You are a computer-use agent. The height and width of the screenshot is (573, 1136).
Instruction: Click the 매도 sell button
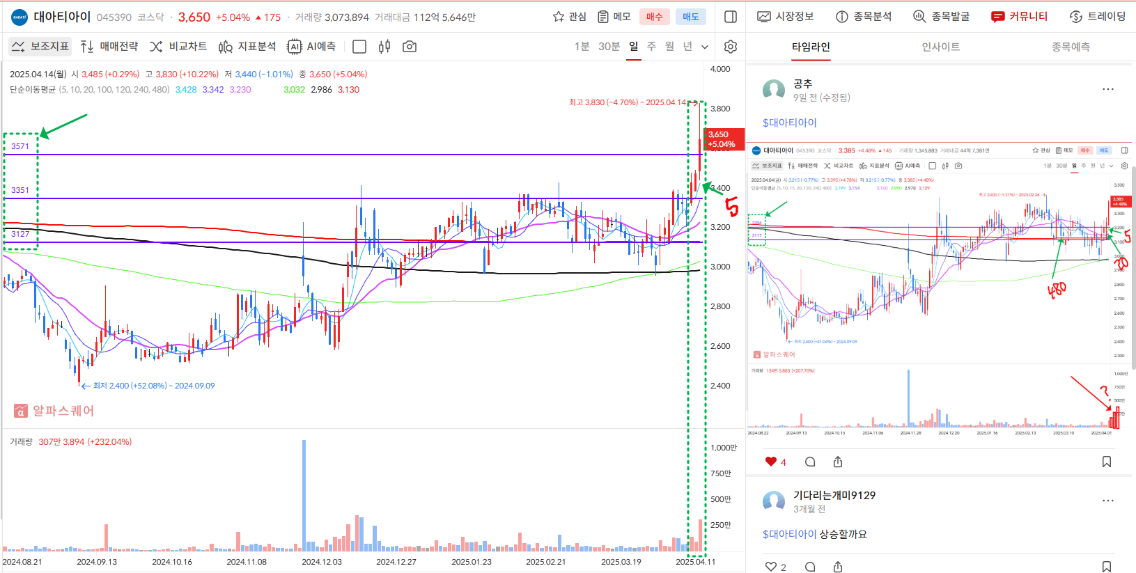click(690, 17)
